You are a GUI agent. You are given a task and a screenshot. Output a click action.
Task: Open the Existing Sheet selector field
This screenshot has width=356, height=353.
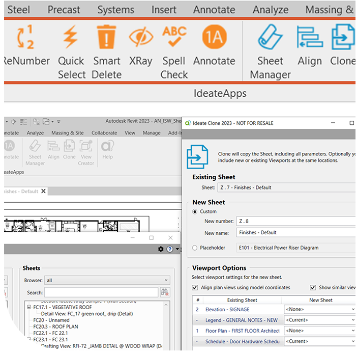286,187
